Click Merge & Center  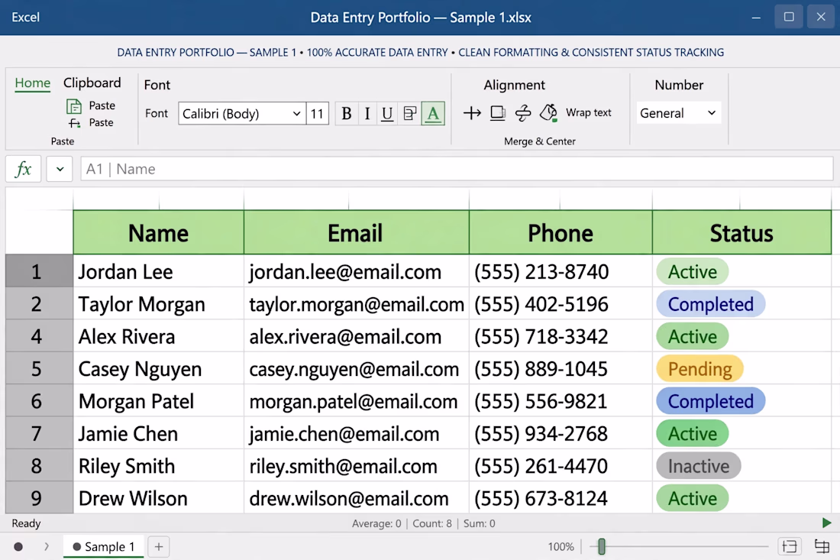tap(539, 141)
